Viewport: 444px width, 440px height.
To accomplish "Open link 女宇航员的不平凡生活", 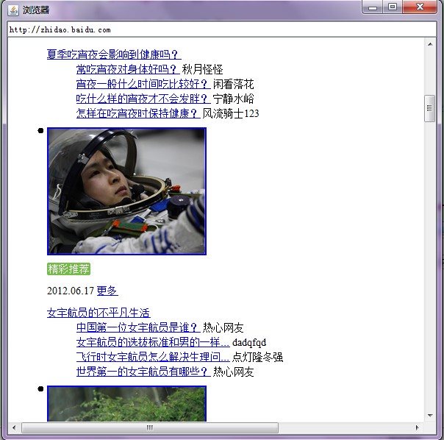I will pos(99,313).
